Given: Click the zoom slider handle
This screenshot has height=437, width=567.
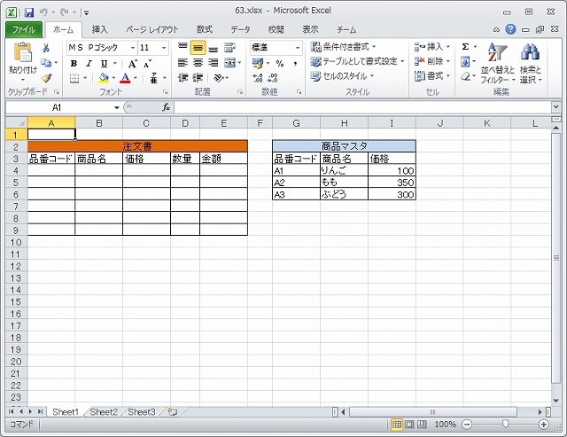Looking at the screenshot, I should click(x=505, y=425).
